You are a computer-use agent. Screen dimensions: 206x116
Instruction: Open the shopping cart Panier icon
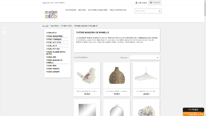pos(151,3)
